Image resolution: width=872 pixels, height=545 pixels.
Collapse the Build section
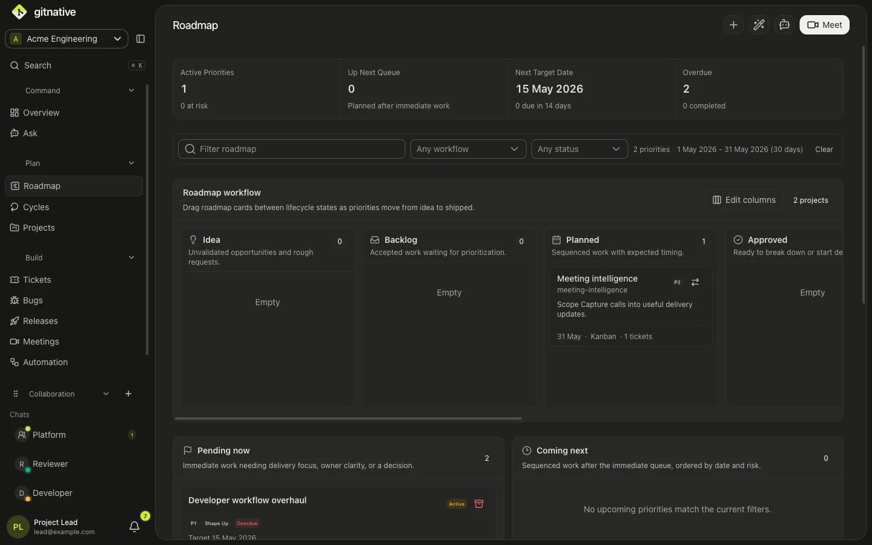(x=131, y=258)
